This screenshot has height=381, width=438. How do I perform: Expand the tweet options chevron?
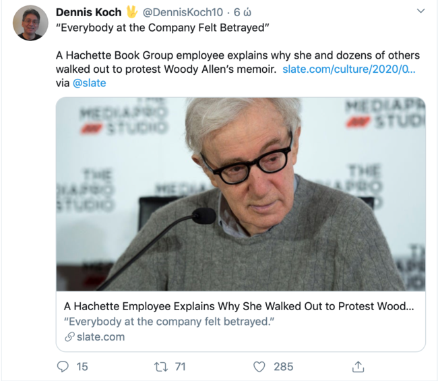pos(421,11)
